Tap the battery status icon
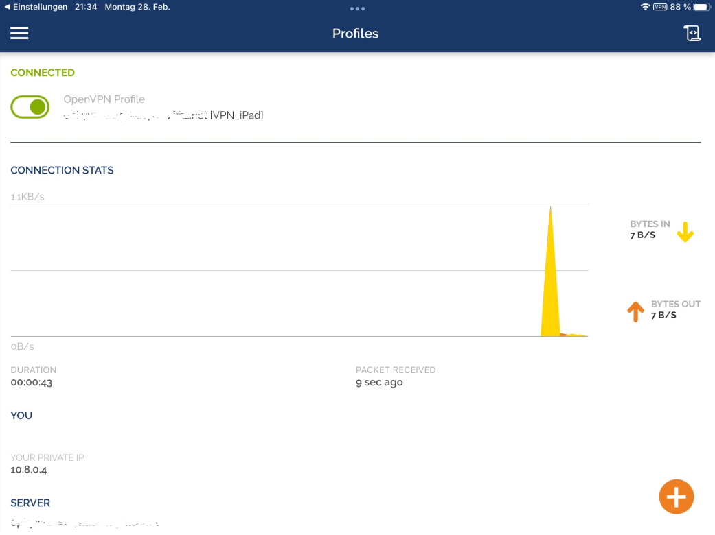Screen dimensions: 715x535 701,7
